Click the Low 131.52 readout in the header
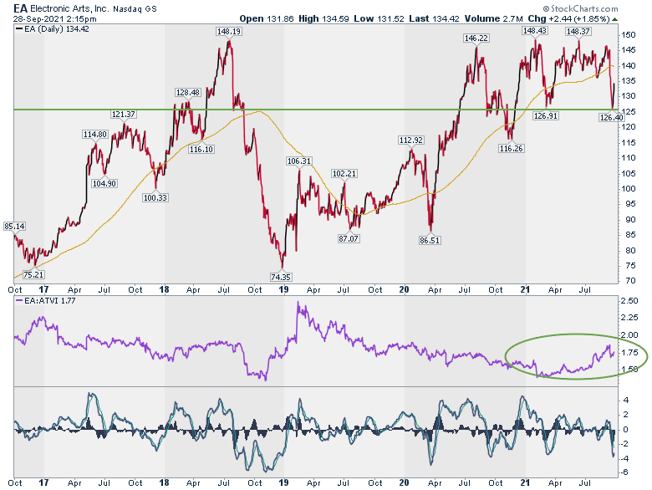This screenshot has width=652, height=490. [379, 19]
